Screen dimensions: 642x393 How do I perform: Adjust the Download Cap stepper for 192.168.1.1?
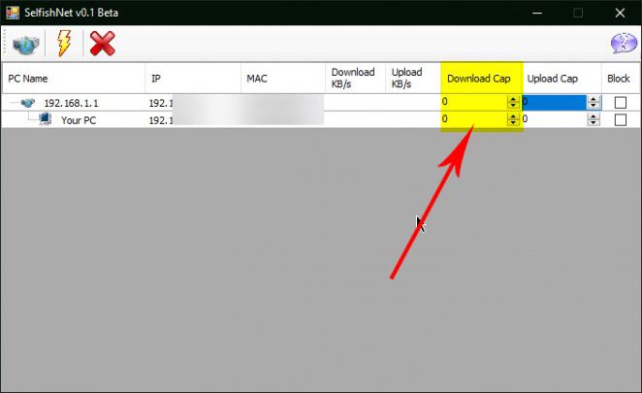pos(513,102)
